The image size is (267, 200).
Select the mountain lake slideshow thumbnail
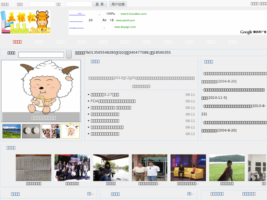click(x=12, y=131)
